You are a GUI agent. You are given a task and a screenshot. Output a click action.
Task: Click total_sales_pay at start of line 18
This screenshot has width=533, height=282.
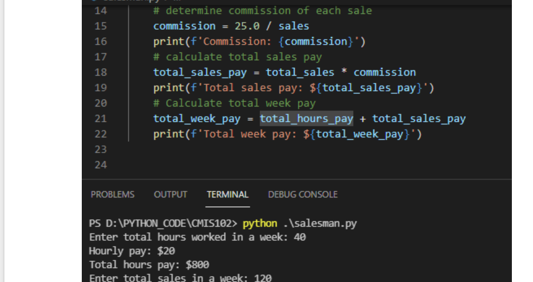pyautogui.click(x=200, y=73)
